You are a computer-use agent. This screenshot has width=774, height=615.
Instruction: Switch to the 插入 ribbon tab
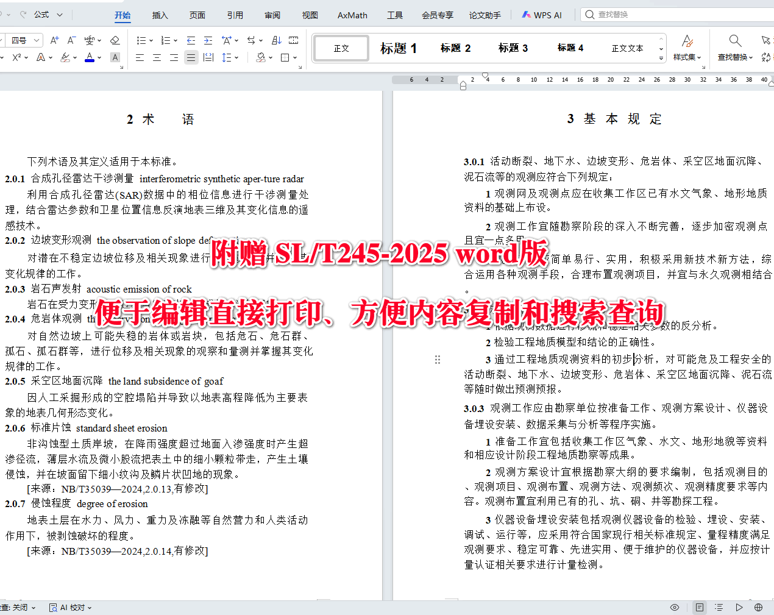coord(160,15)
